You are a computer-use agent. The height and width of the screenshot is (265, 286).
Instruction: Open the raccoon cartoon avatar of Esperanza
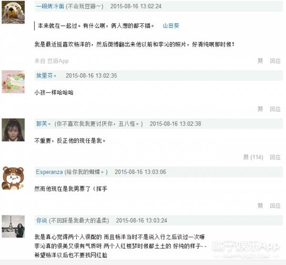[x=13, y=178]
